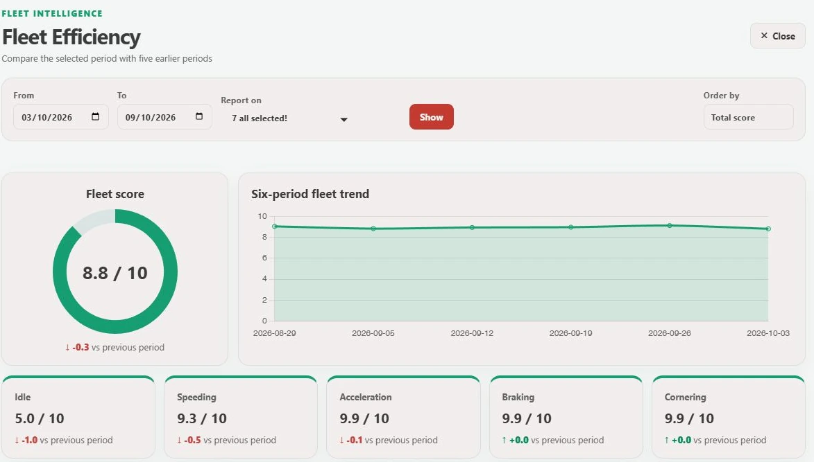Open the Order by Total score dropdown
The height and width of the screenshot is (462, 814).
tap(748, 117)
